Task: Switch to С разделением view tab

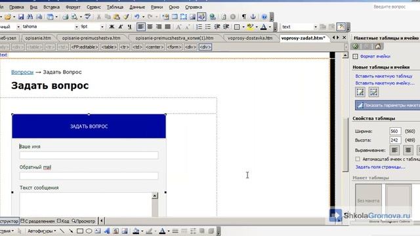Action: click(x=37, y=221)
